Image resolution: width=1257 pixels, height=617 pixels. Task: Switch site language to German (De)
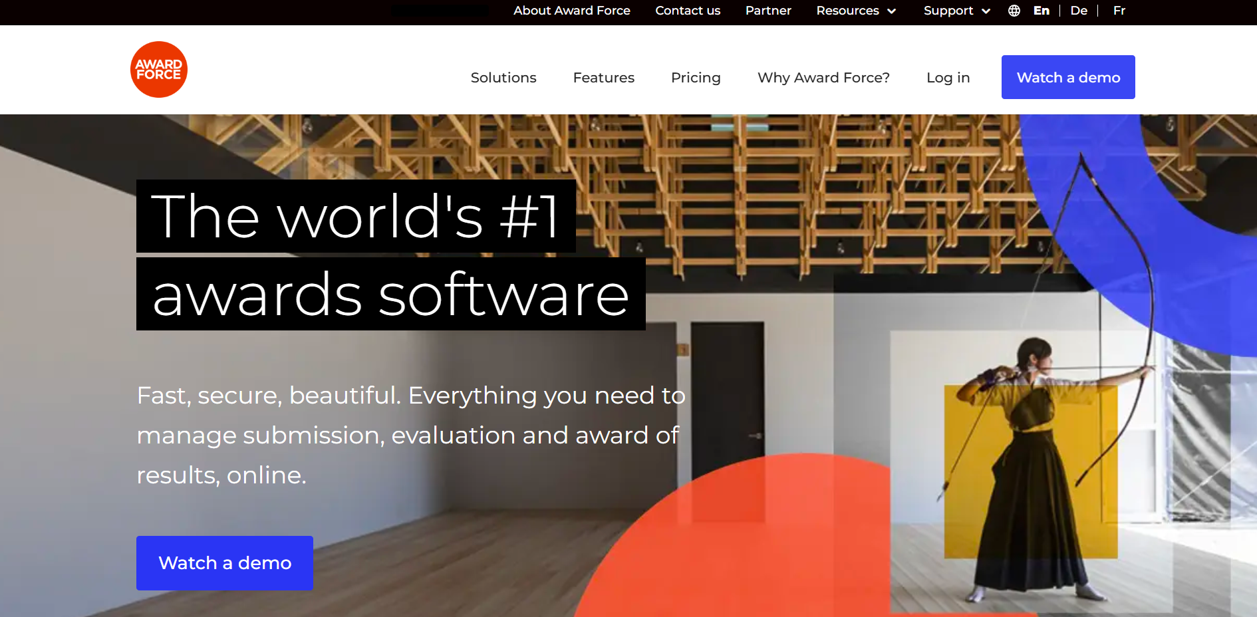(x=1078, y=11)
